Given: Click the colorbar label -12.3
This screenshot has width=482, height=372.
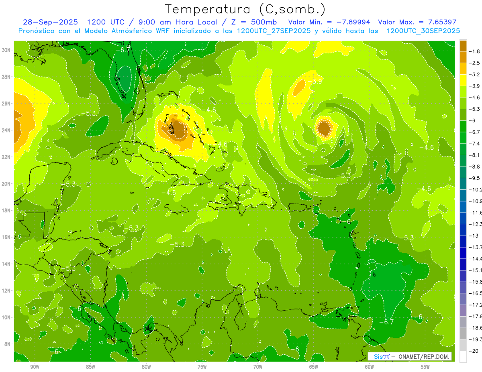Looking at the screenshot, I should [476, 224].
